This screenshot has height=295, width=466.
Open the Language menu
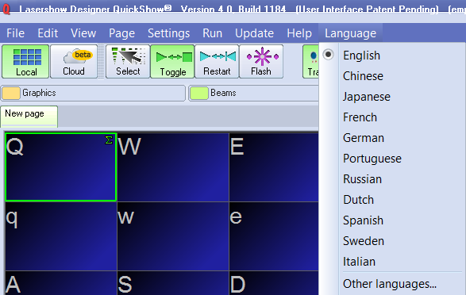coord(350,33)
